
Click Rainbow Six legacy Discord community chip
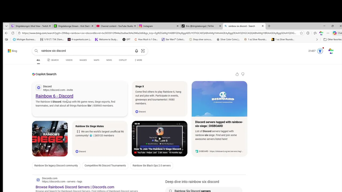(x=56, y=166)
